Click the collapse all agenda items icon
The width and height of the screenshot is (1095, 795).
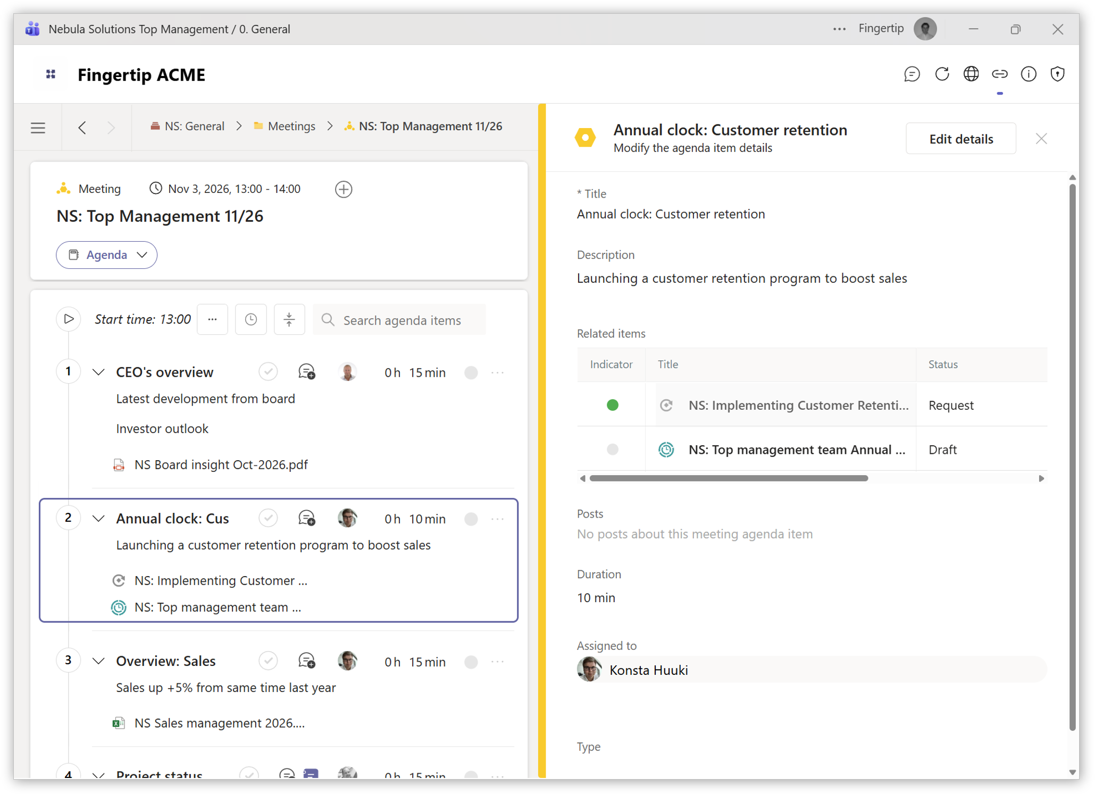tap(289, 319)
